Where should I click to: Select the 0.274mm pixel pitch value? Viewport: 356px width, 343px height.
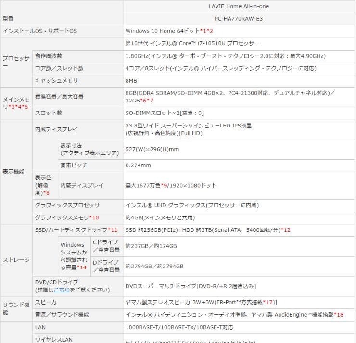138,165
